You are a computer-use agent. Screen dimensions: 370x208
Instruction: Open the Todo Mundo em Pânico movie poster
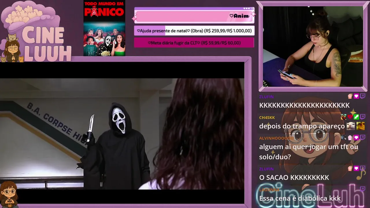click(x=104, y=28)
